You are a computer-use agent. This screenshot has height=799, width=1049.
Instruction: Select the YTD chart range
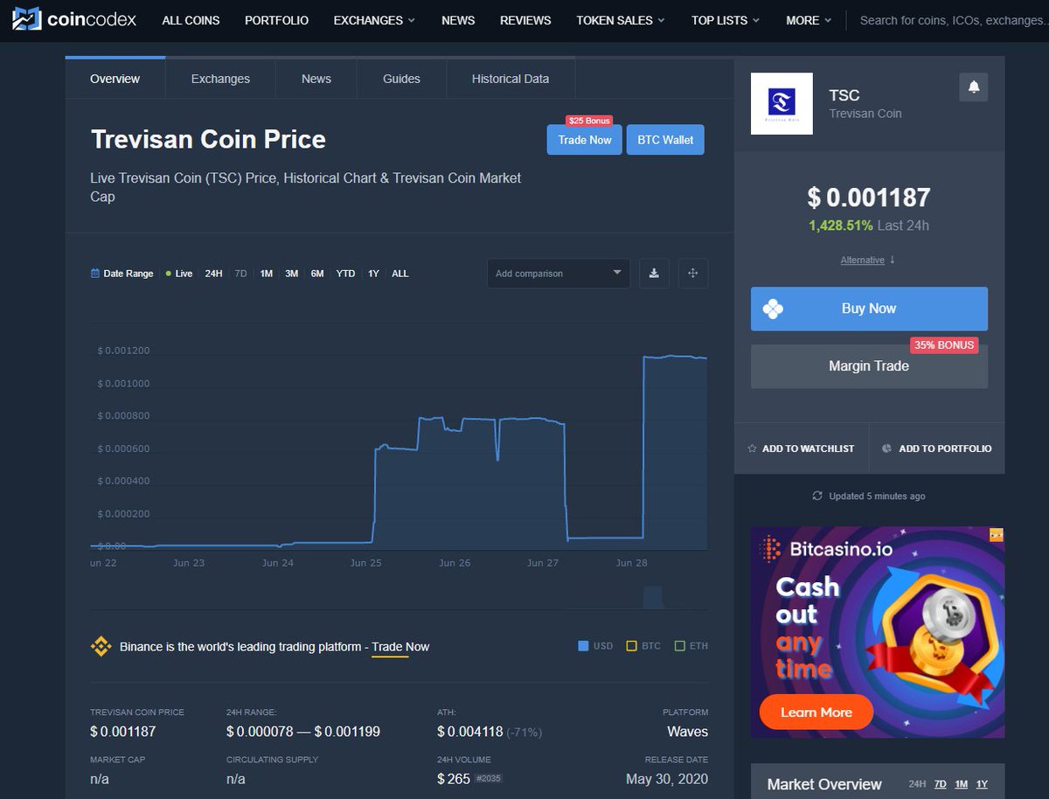pyautogui.click(x=346, y=274)
